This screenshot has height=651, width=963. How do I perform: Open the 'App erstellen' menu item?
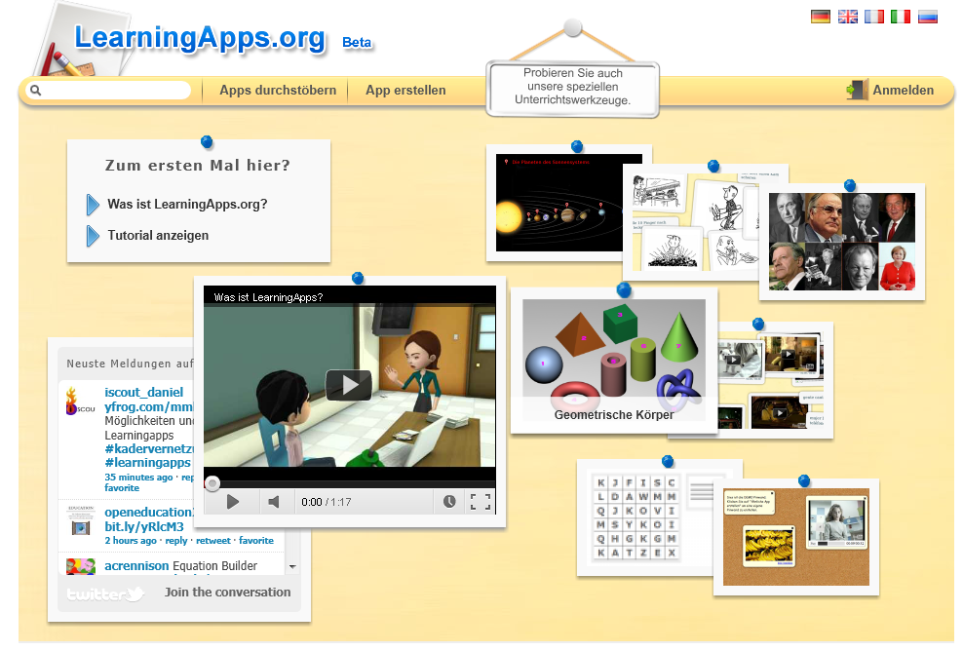pyautogui.click(x=405, y=91)
